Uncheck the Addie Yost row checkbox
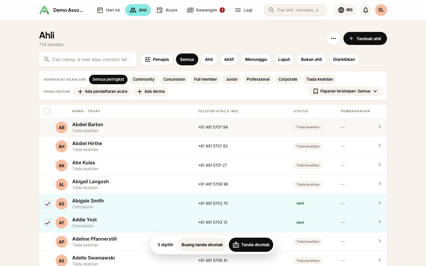The height and width of the screenshot is (266, 426). [x=47, y=223]
